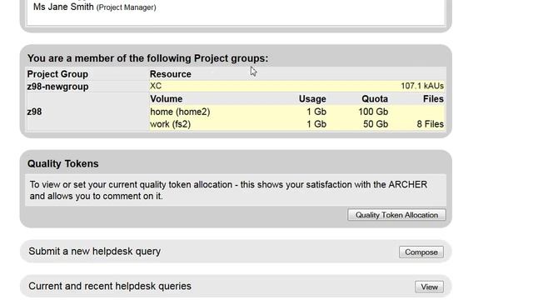Viewport: 533px width, 300px height.
Task: Click Submit a new helpdesk query text
Action: [x=94, y=252]
